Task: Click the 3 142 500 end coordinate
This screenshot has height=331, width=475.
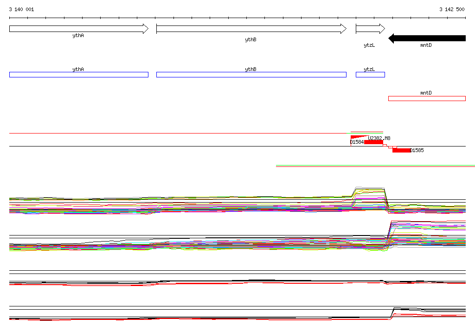Action: coord(452,9)
